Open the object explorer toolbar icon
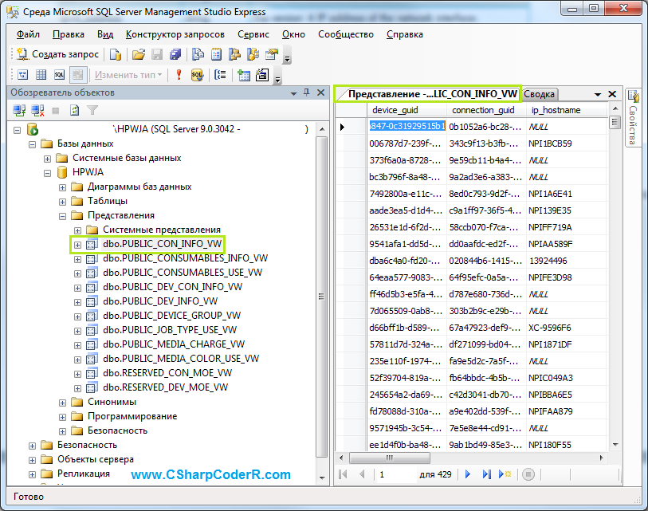 [235, 54]
